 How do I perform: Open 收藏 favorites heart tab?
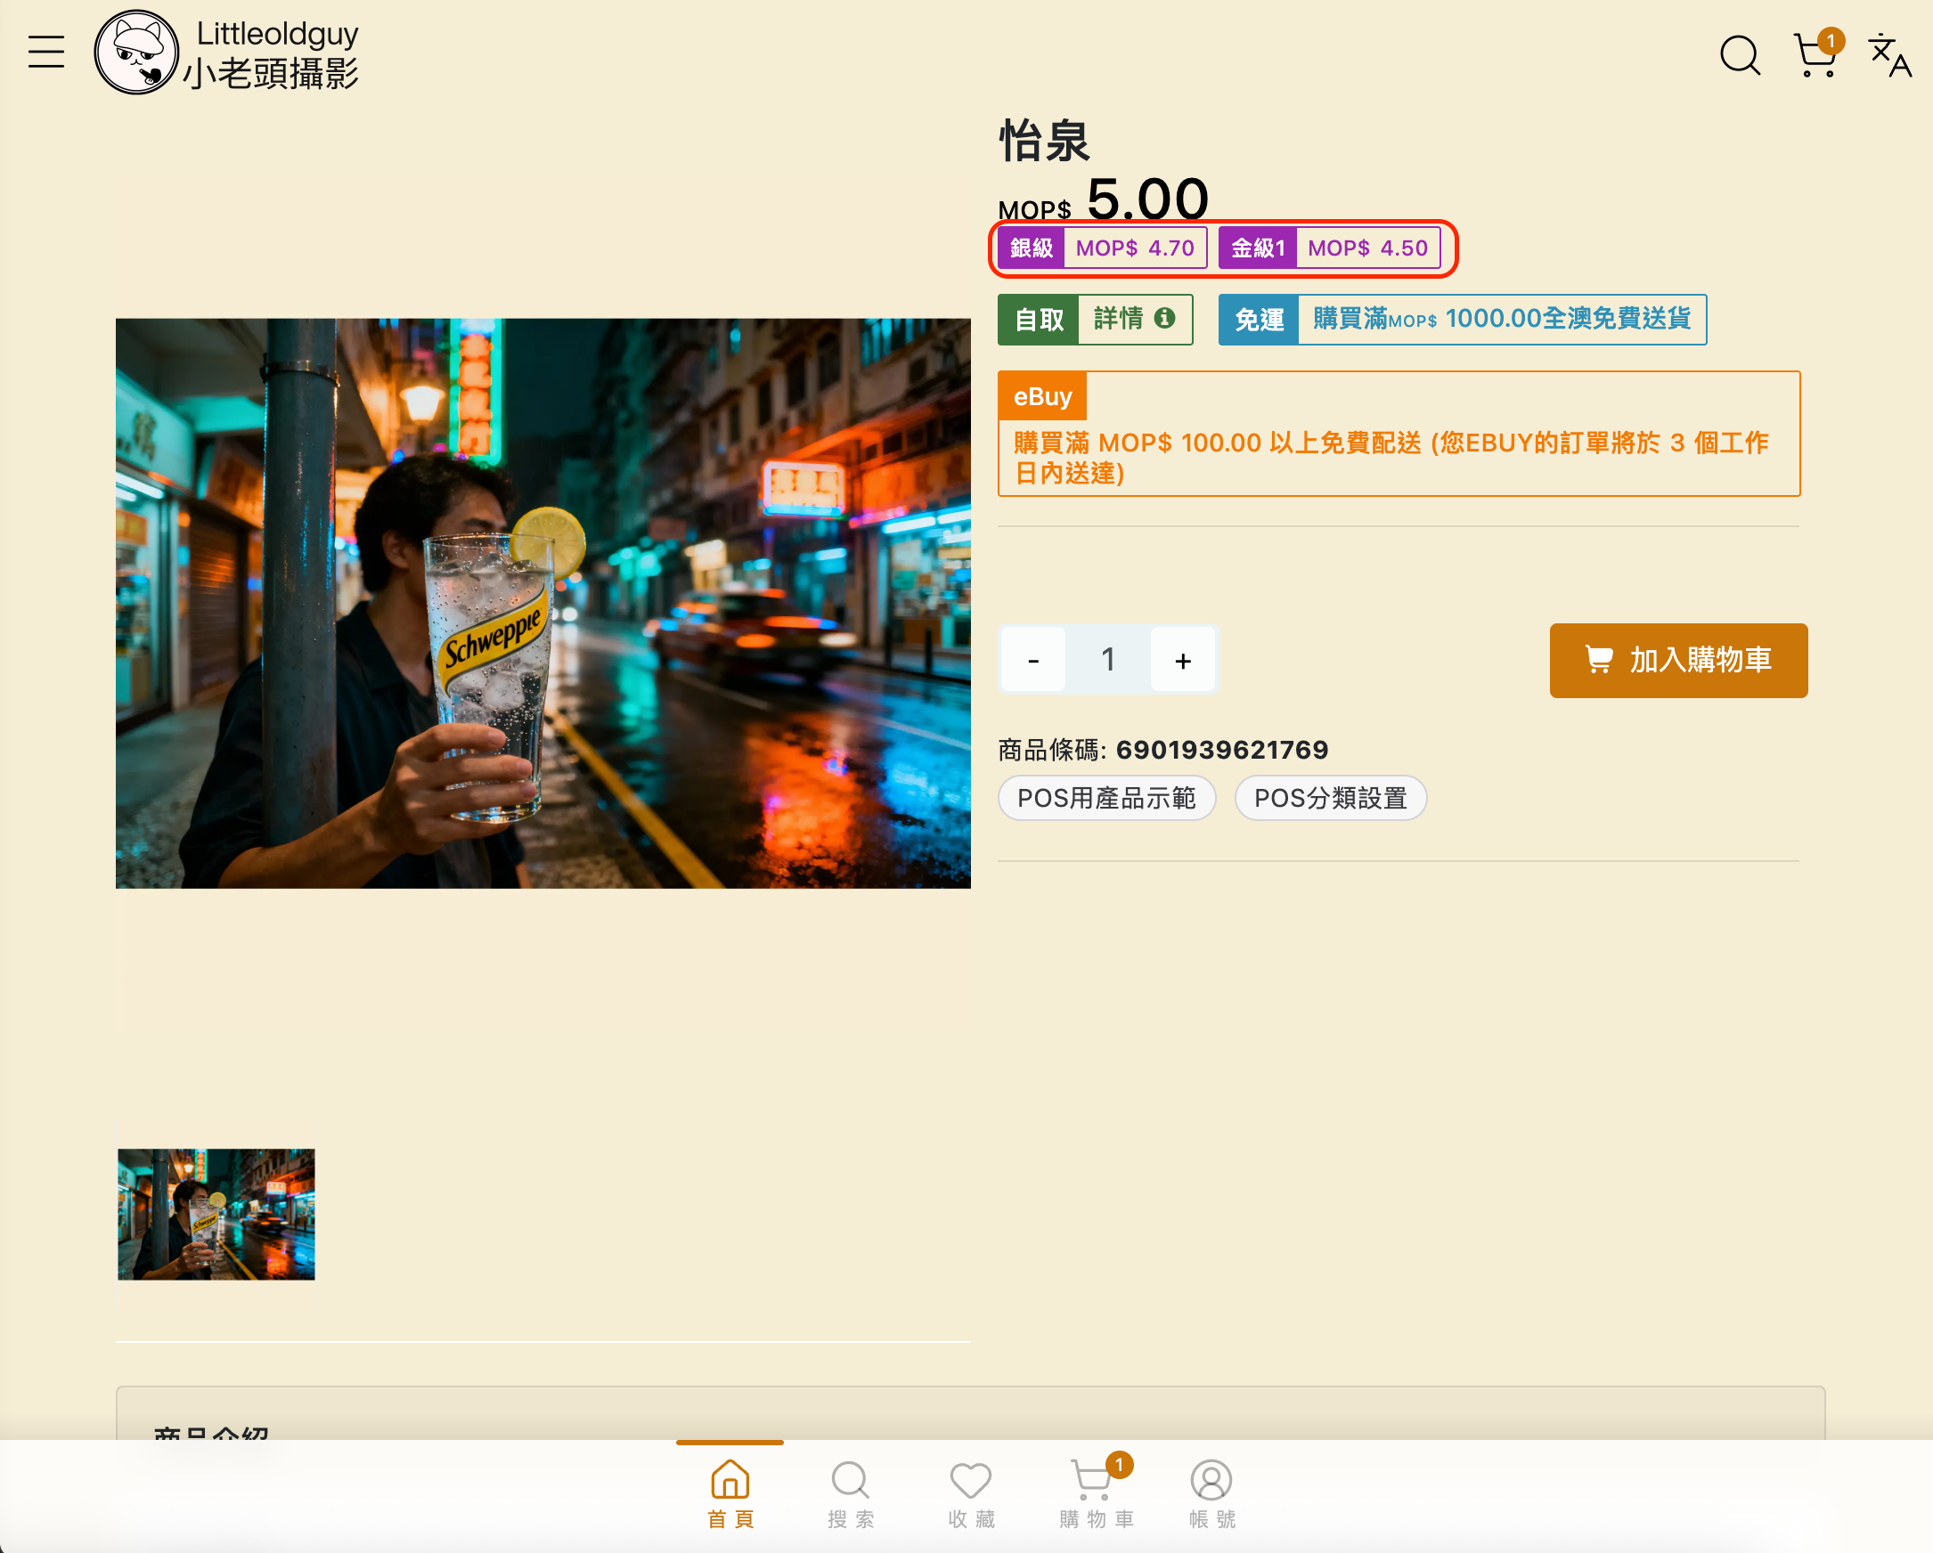970,1492
